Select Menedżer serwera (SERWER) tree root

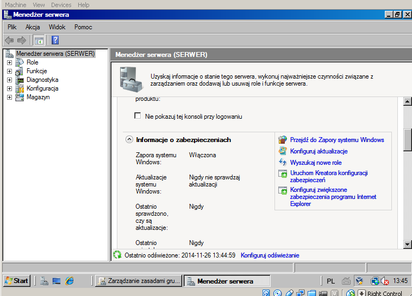click(55, 54)
